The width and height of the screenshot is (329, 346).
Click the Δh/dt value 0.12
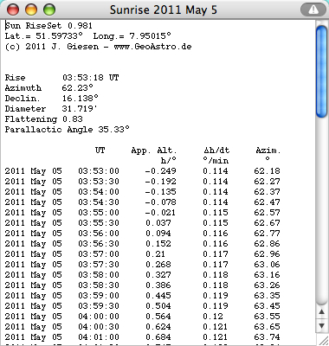213,317
